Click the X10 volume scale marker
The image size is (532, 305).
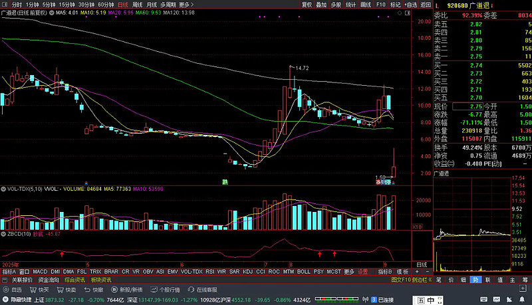(x=418, y=227)
